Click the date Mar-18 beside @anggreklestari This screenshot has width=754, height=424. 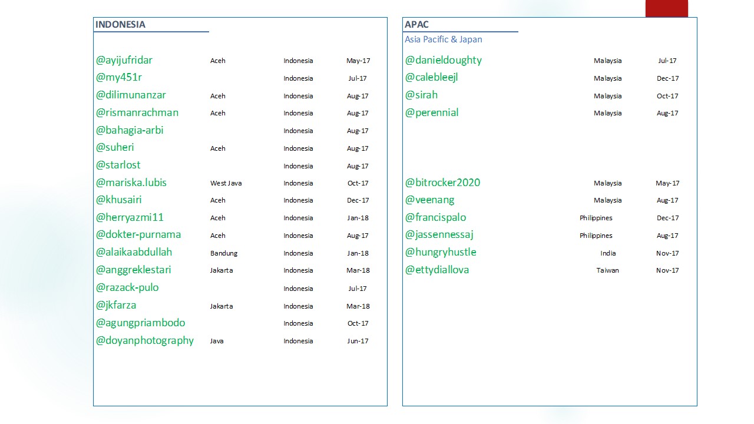(x=358, y=270)
